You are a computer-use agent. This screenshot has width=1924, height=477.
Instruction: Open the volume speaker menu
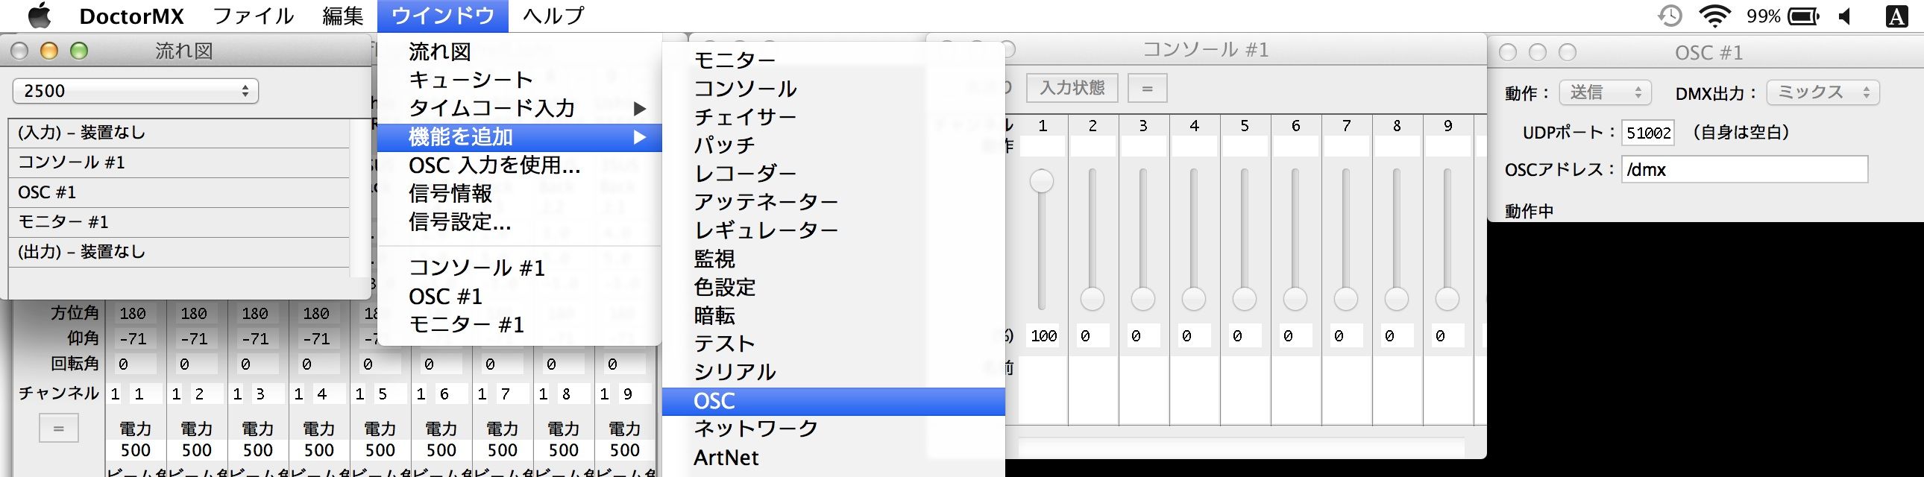click(x=1845, y=16)
